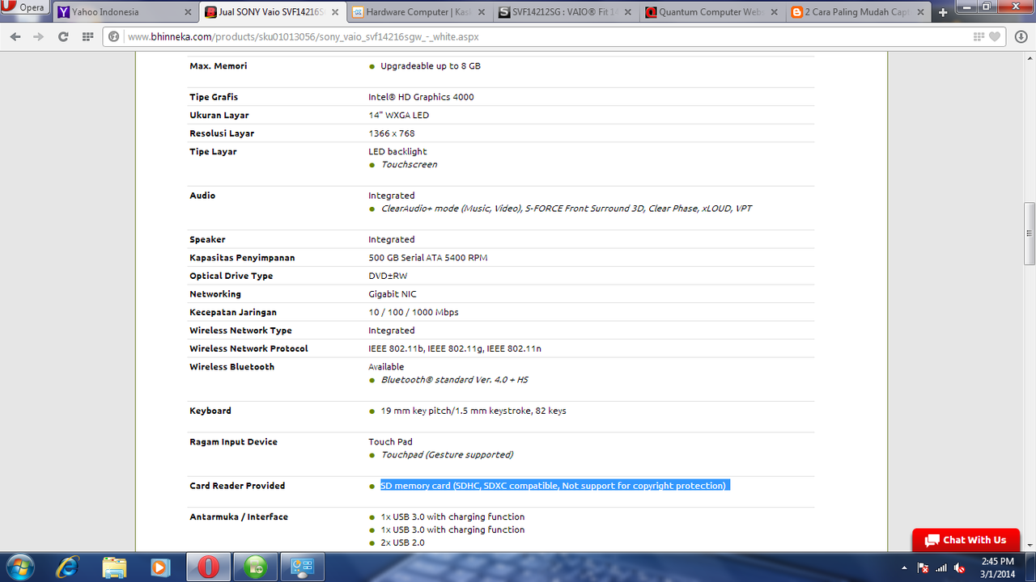Click IEEE 802.11b, 802.11g, 802.11n value

[455, 348]
